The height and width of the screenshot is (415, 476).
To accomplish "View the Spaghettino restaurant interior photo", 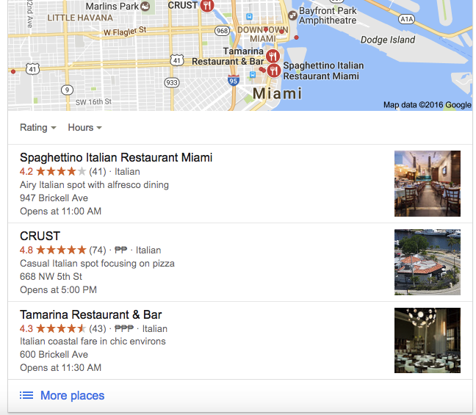I will [x=427, y=184].
